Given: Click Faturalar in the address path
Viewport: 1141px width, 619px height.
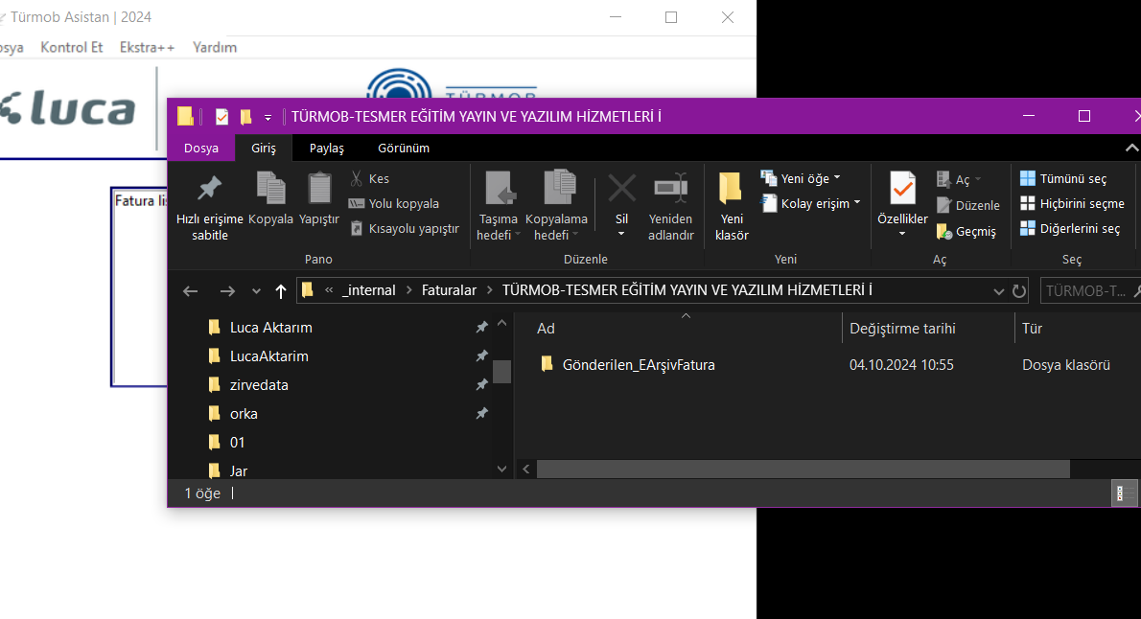Looking at the screenshot, I should click(449, 290).
